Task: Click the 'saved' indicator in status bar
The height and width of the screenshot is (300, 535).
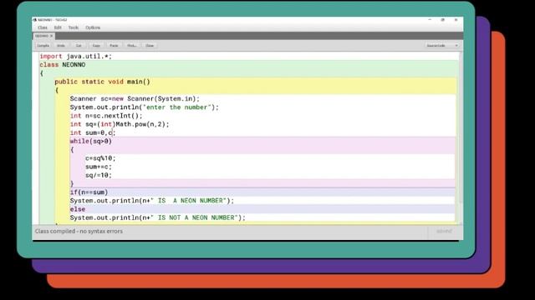Action: (x=444, y=232)
